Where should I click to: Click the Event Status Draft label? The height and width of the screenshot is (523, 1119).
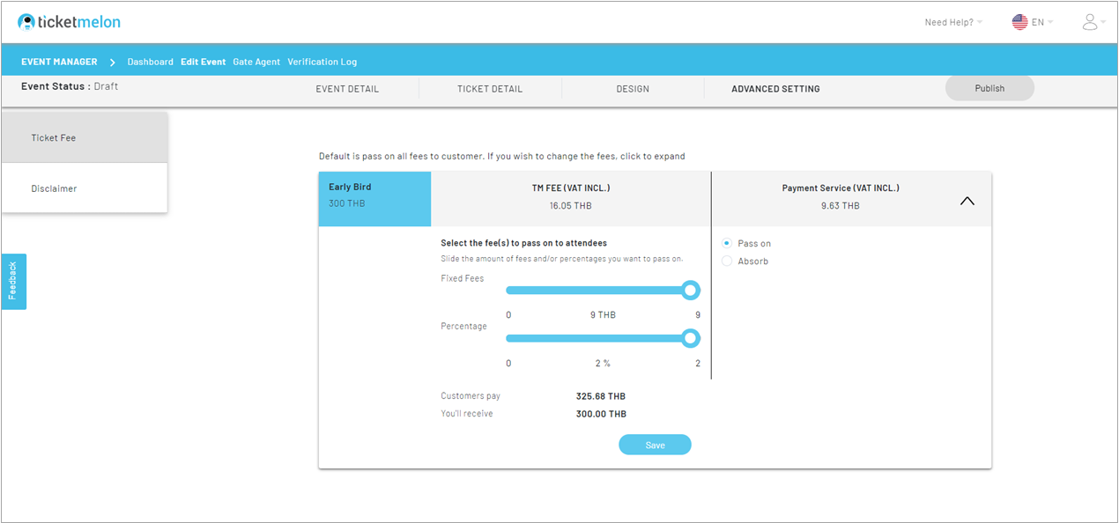pyautogui.click(x=70, y=86)
